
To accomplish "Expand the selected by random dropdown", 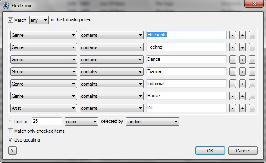I will tap(153, 121).
